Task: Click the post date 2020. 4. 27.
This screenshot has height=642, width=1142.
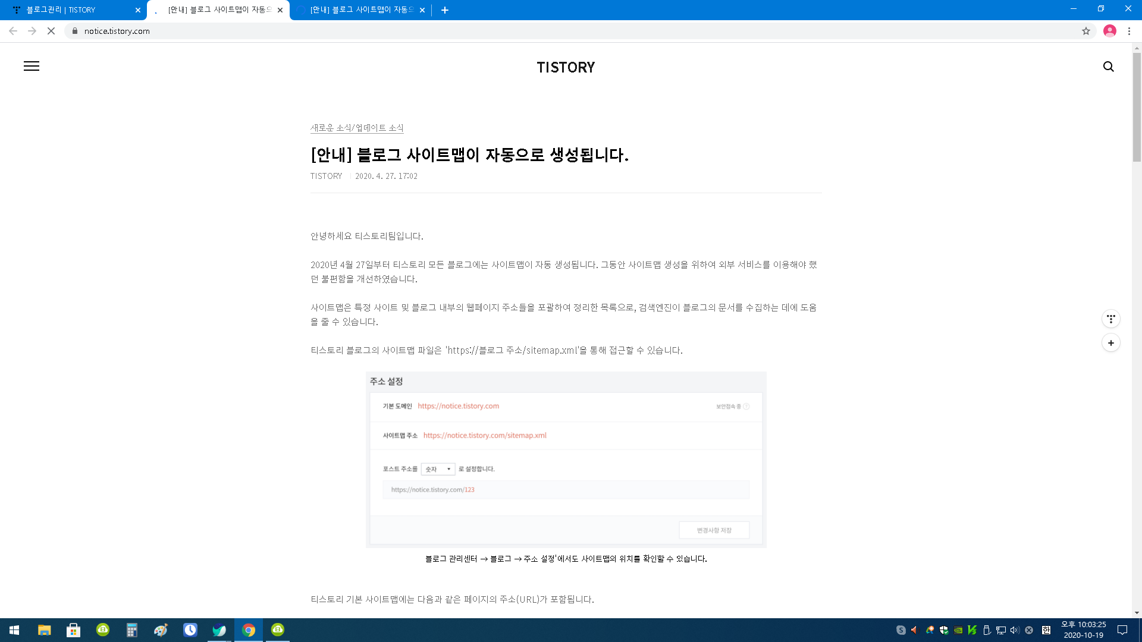Action: [386, 176]
